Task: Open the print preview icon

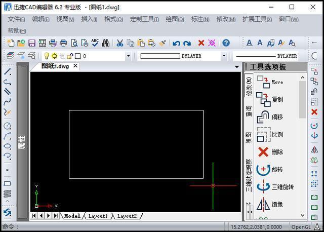Action: pyautogui.click(x=74, y=43)
